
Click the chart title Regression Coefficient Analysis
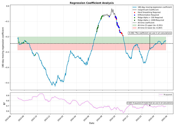pyautogui.click(x=92, y=3)
